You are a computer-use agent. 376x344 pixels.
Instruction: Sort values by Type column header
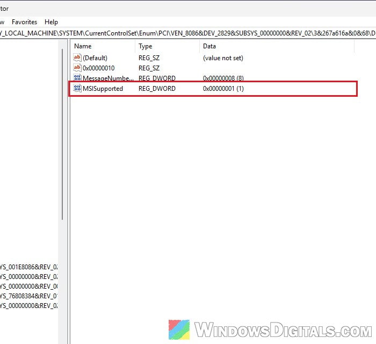[168, 46]
